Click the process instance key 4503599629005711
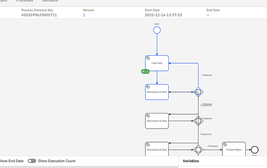The height and width of the screenshot is (168, 267). pyautogui.click(x=39, y=15)
